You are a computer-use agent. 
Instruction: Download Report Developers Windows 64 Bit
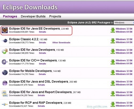pos(124,95)
